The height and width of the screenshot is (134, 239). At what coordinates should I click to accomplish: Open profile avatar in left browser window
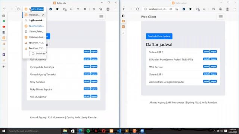[108, 9]
